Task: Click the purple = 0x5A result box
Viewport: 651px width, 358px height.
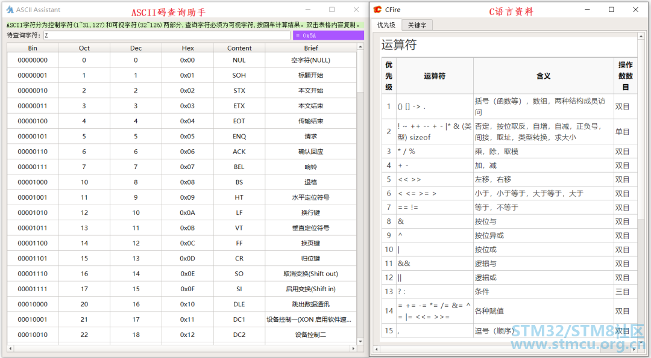Action: coord(329,35)
